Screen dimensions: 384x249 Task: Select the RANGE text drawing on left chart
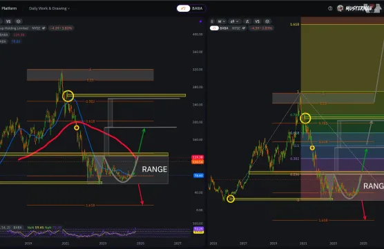pos(155,169)
